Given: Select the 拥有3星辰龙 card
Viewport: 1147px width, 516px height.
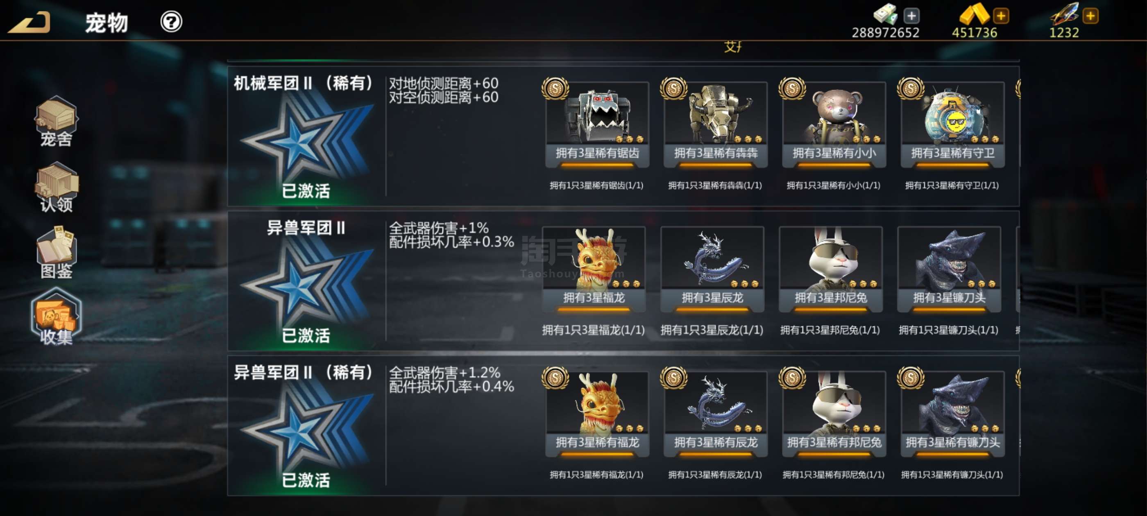Looking at the screenshot, I should pos(712,269).
